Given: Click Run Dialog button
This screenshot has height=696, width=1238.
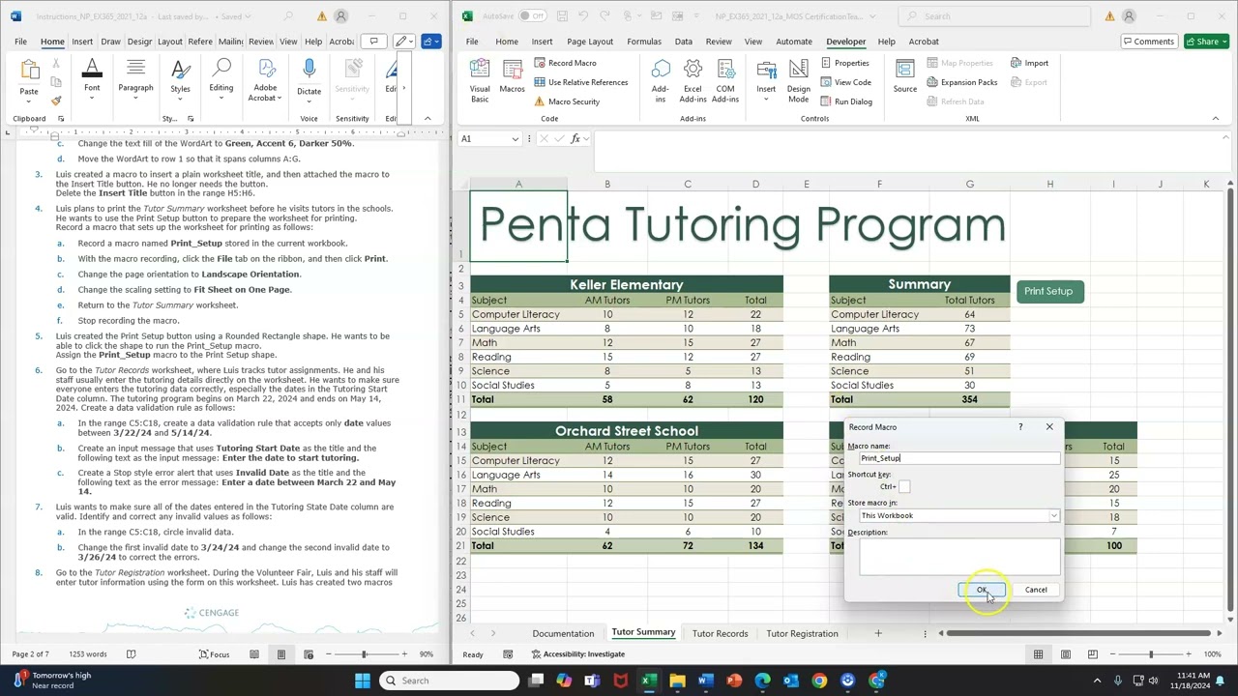Looking at the screenshot, I should point(845,101).
